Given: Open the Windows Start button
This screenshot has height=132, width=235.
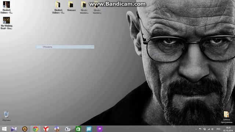Looking at the screenshot, I should [4, 129].
